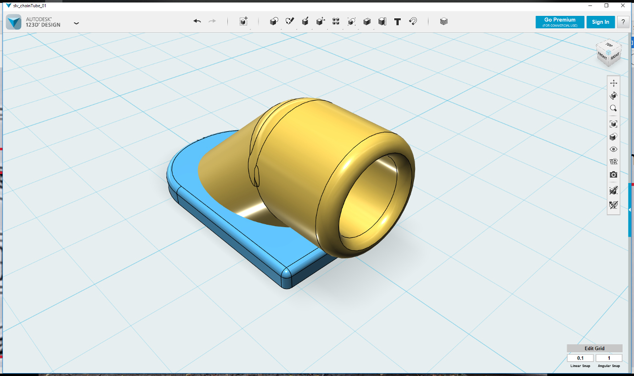This screenshot has height=376, width=634.
Task: Open the Construct tools
Action: (x=305, y=21)
